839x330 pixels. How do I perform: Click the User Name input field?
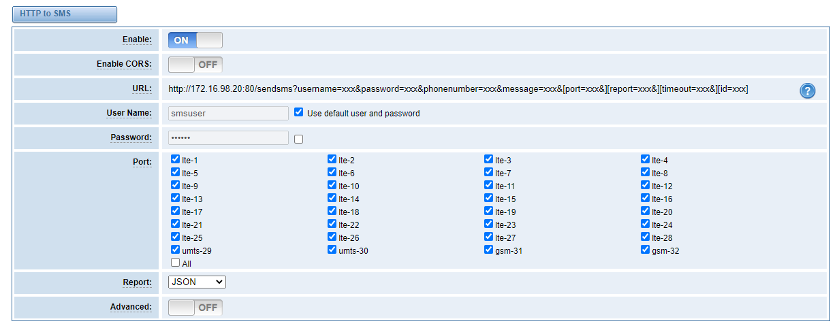point(228,114)
